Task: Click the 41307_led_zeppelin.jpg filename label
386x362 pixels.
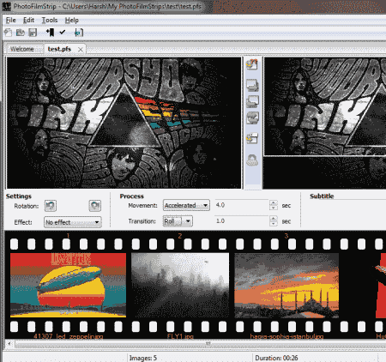Action: 68,336
